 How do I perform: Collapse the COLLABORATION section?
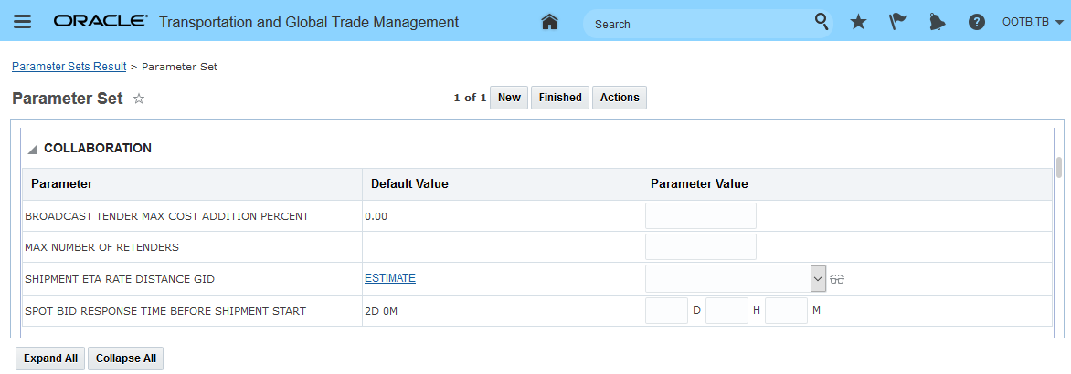point(33,149)
